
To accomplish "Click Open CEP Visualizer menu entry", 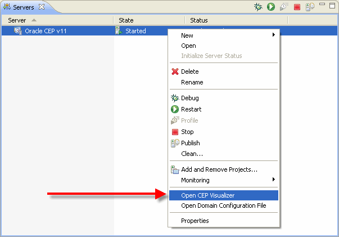I will click(224, 195).
